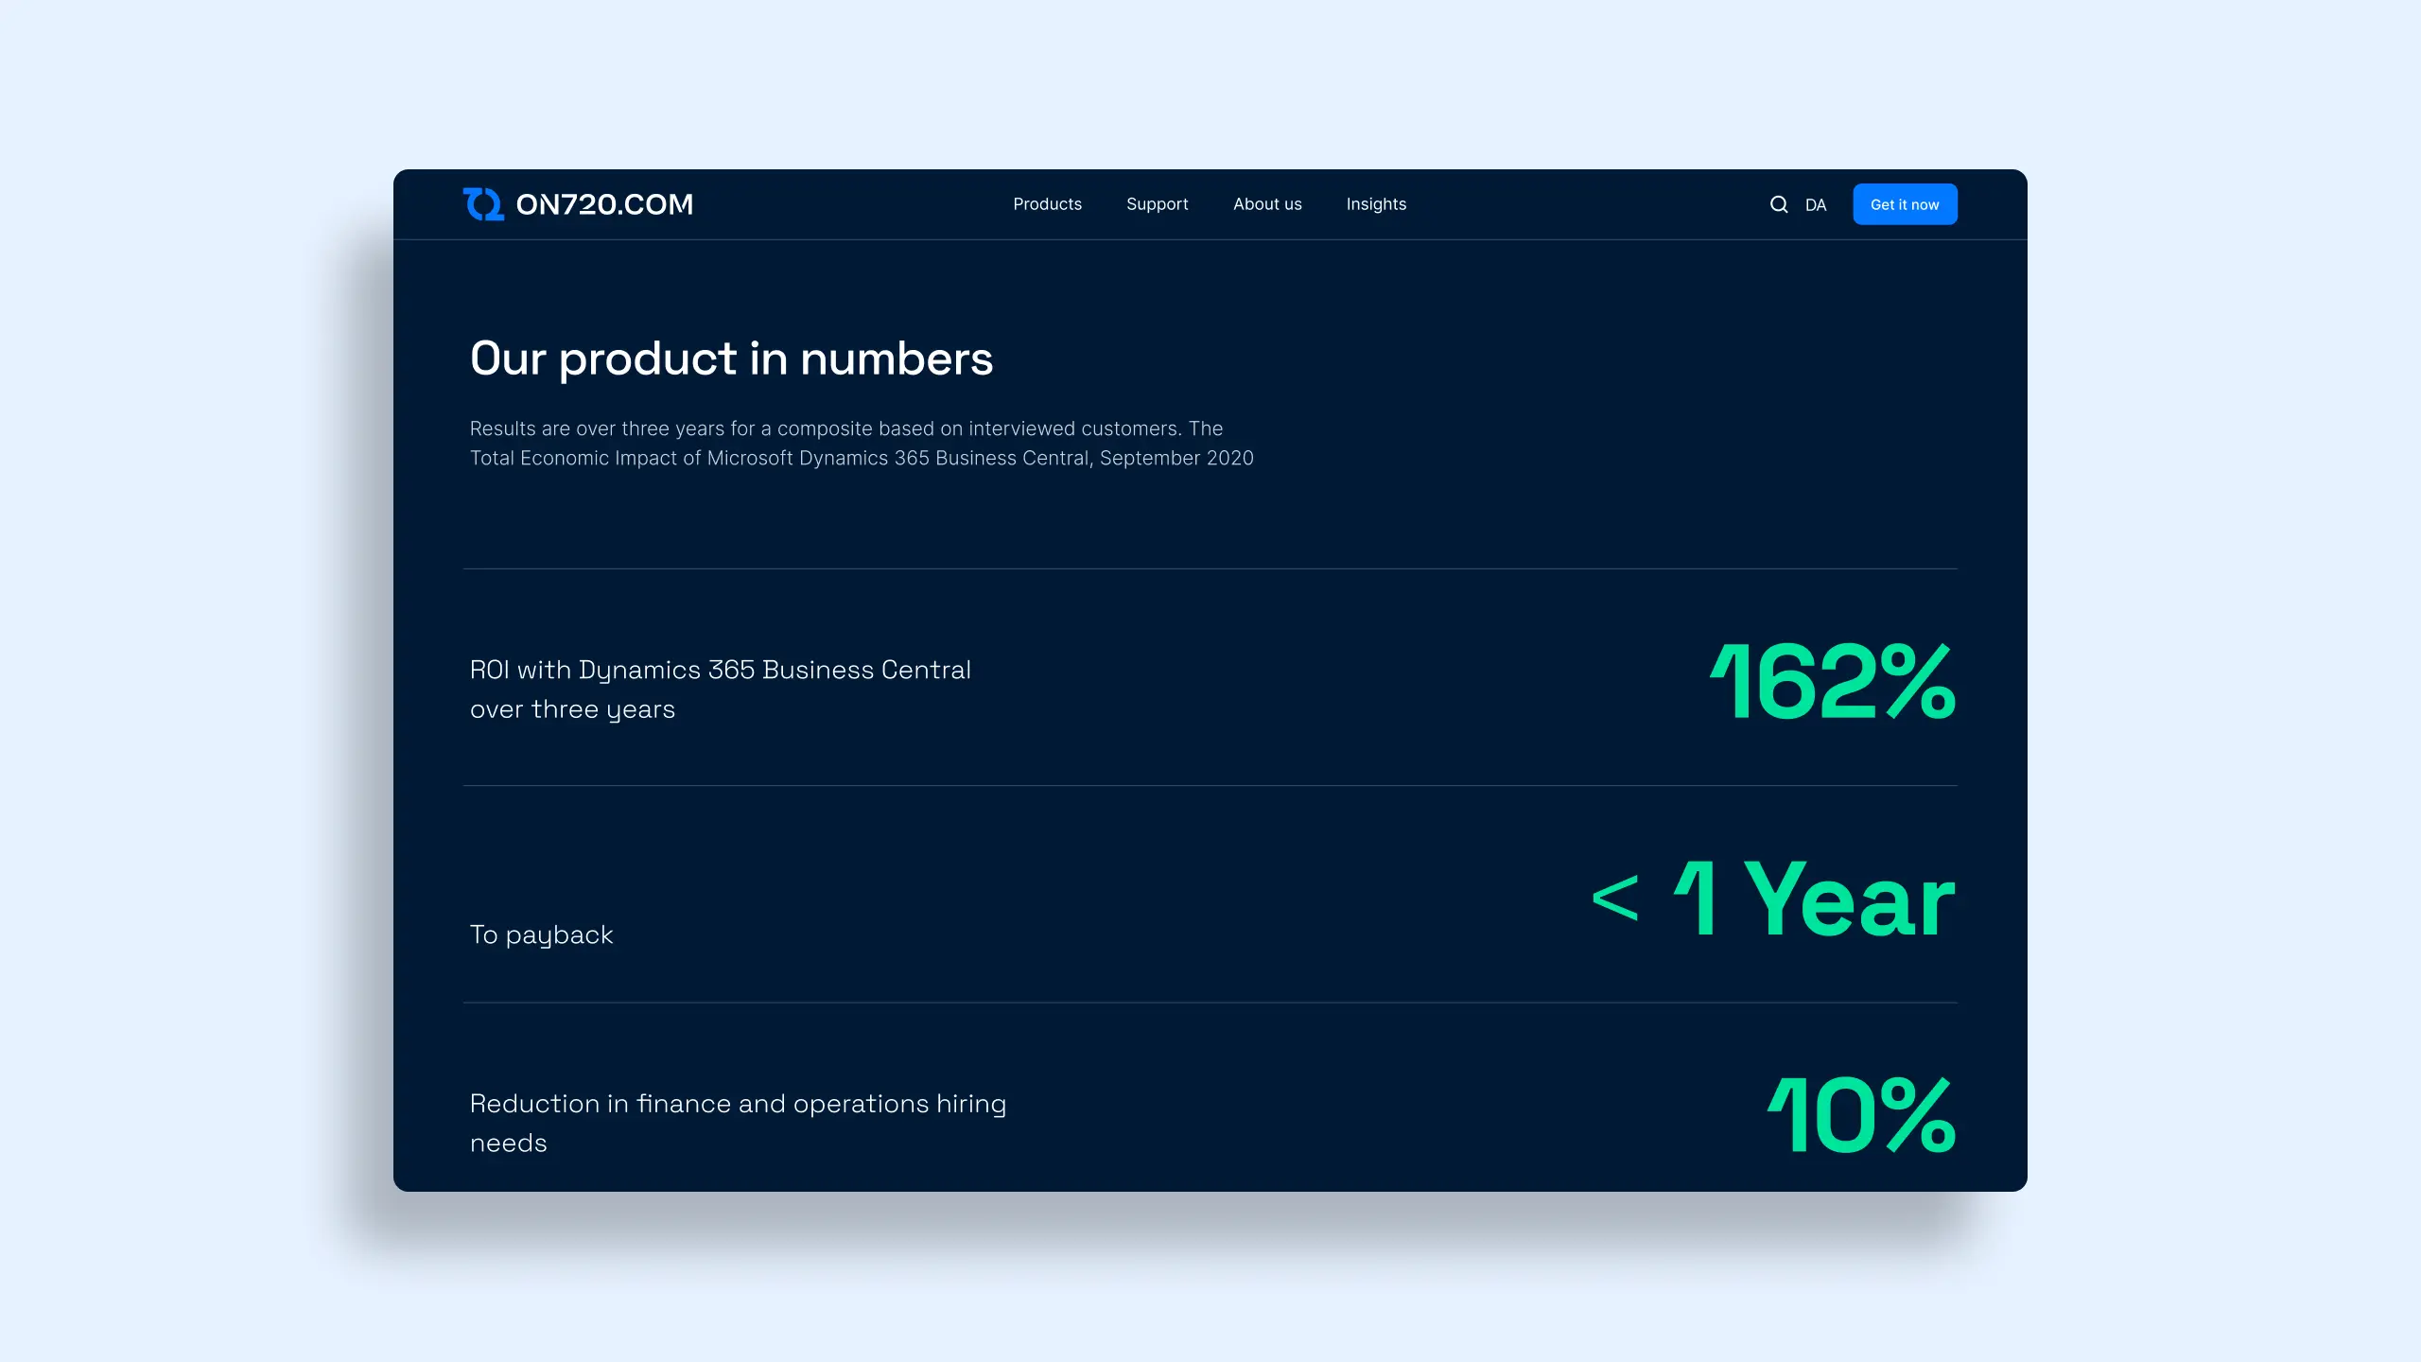Click the 162% statistic
The image size is (2421, 1362).
click(1832, 681)
